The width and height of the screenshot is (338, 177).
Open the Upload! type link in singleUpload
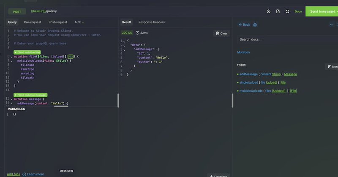(271, 82)
